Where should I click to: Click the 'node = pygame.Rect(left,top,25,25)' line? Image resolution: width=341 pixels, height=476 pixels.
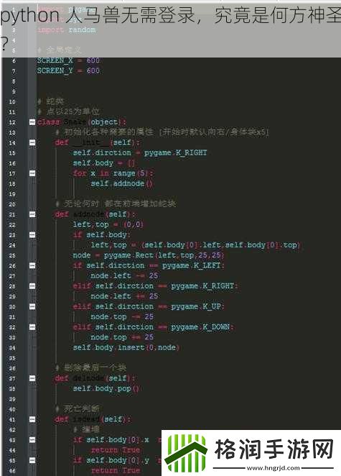pos(149,255)
